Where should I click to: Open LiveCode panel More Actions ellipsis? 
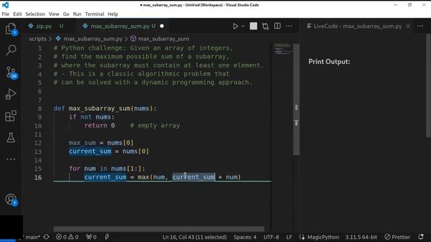[420, 26]
